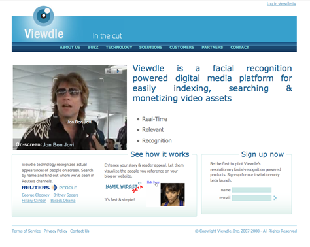The image size is (310, 247).
Task: Open the About Us menu
Action: point(70,48)
